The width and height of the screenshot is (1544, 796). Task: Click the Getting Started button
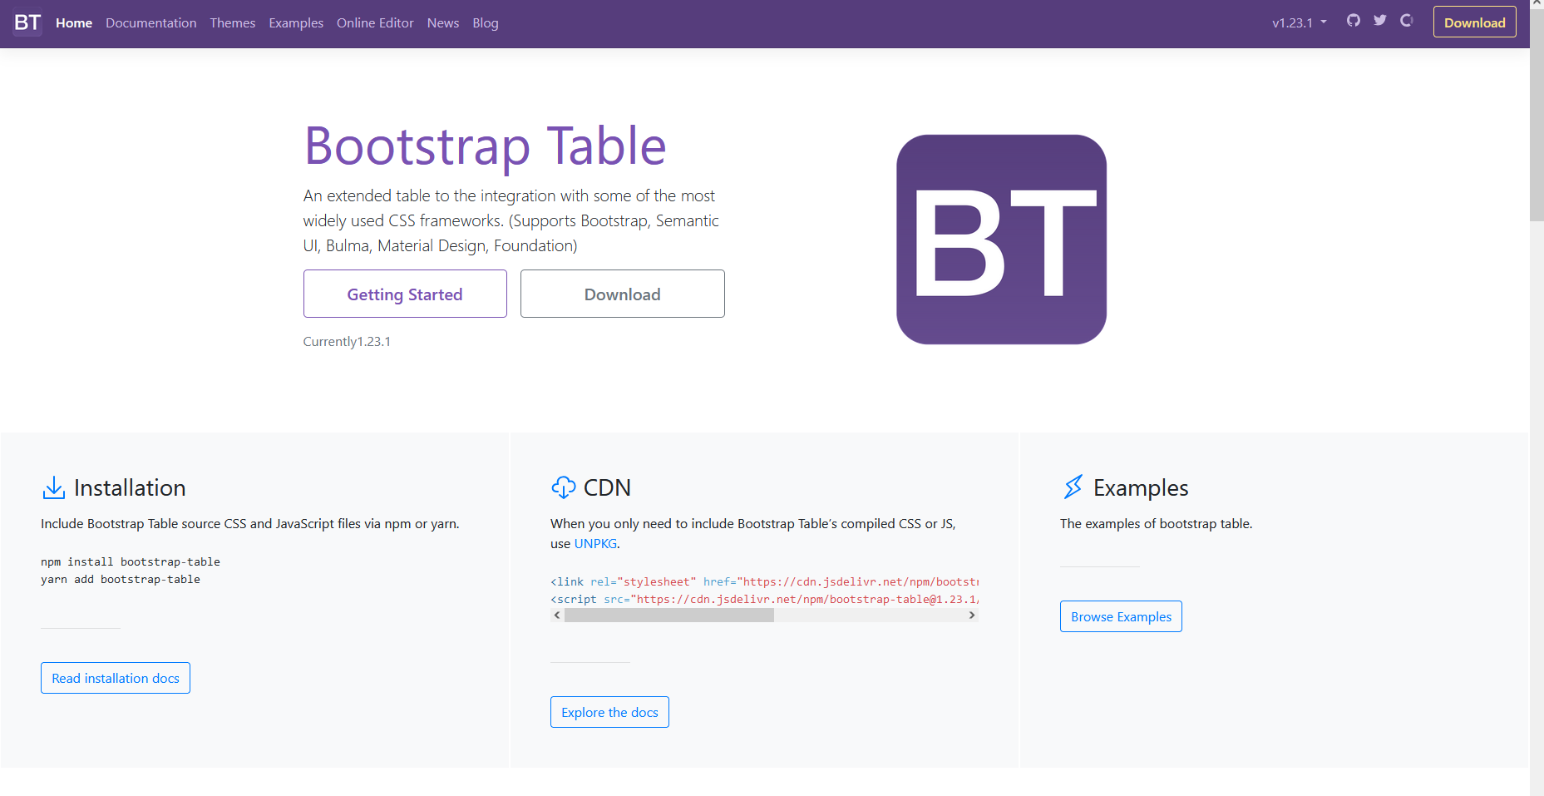click(405, 294)
